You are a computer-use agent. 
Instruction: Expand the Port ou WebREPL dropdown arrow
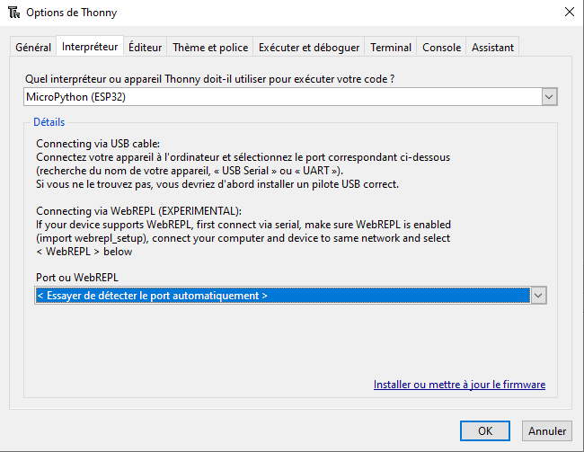538,296
